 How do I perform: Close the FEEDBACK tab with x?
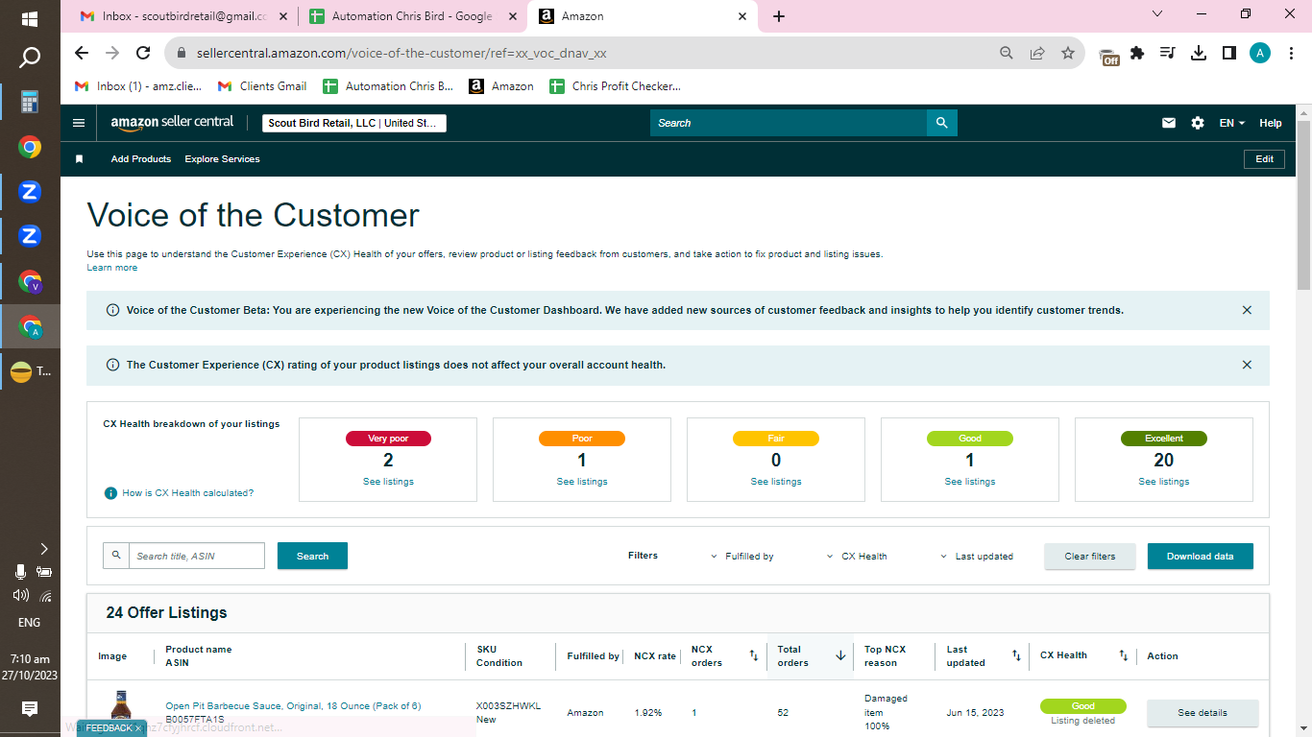137,728
